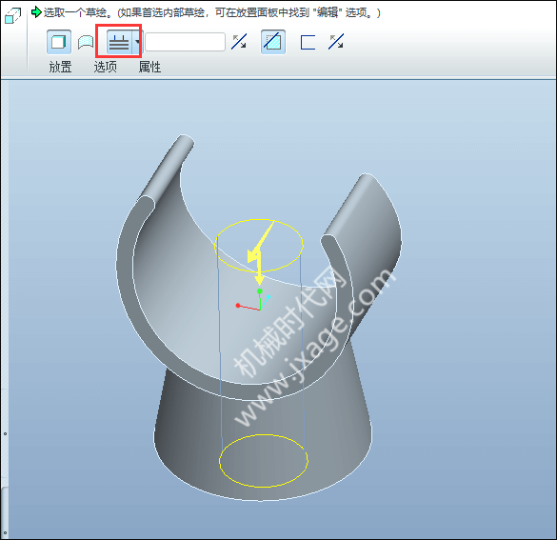This screenshot has width=557, height=540.
Task: Select the lower yellow circle on base
Action: 263,460
